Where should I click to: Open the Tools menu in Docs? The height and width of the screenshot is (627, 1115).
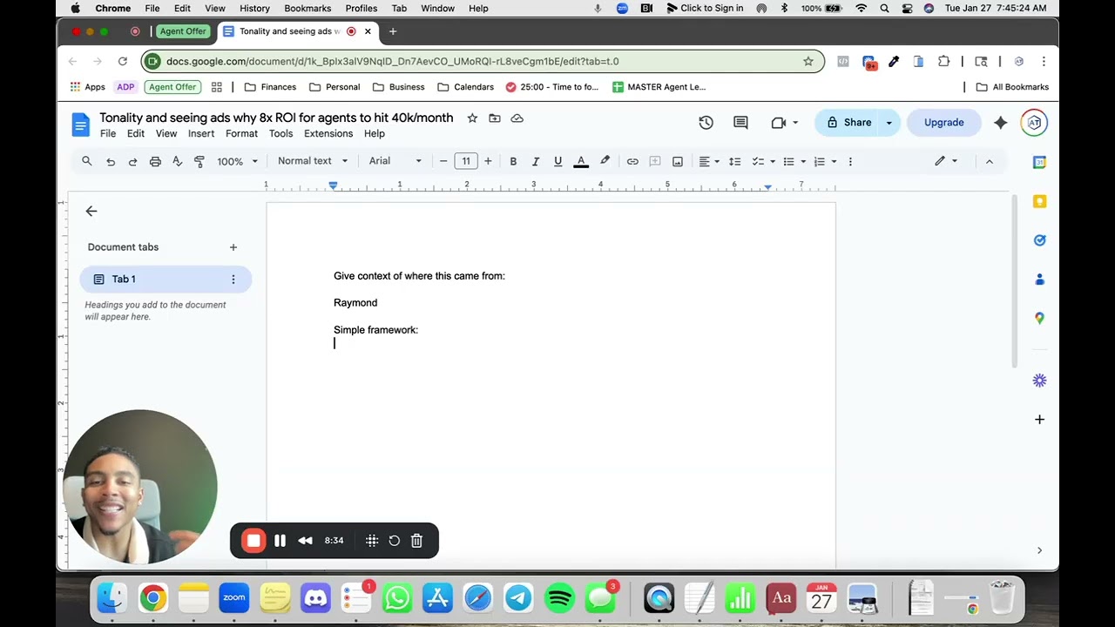coord(280,133)
